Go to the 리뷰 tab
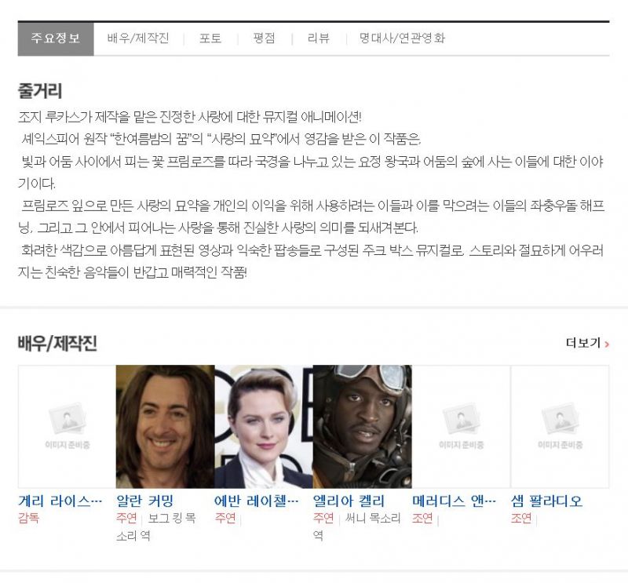 [319, 38]
